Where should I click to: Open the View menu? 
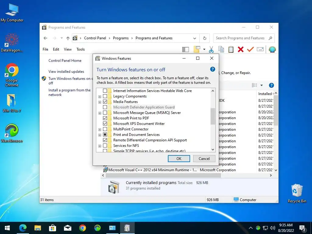click(68, 49)
